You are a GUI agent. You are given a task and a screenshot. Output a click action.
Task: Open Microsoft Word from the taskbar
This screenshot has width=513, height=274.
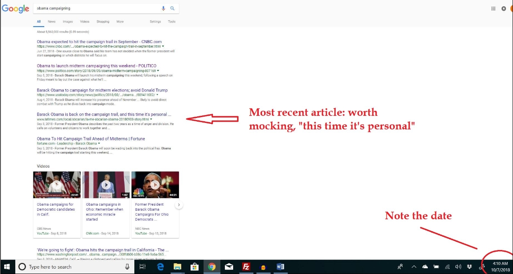coord(280,267)
